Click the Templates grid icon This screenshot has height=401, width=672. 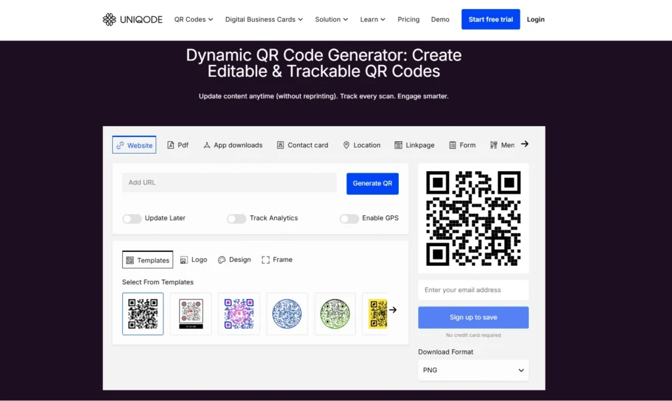pos(130,260)
